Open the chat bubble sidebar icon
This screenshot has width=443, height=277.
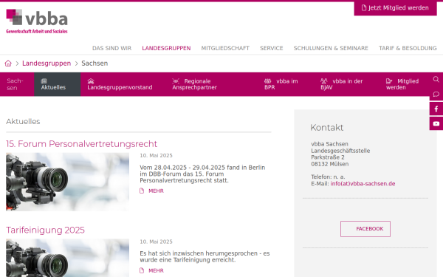pyautogui.click(x=436, y=94)
